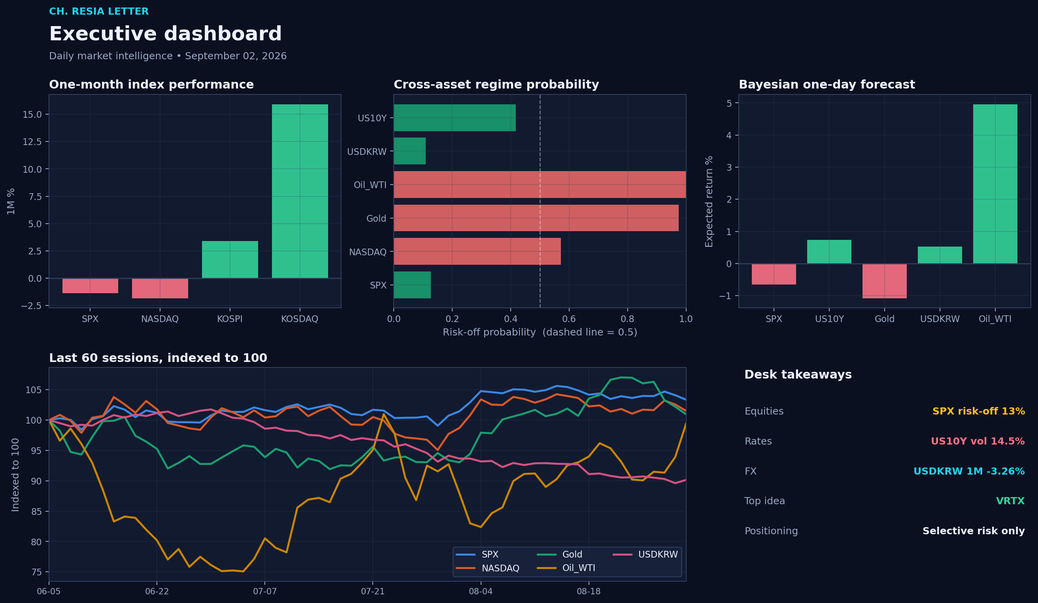Click the 'One-month index performance' chart title
The image size is (1038, 603).
151,85
